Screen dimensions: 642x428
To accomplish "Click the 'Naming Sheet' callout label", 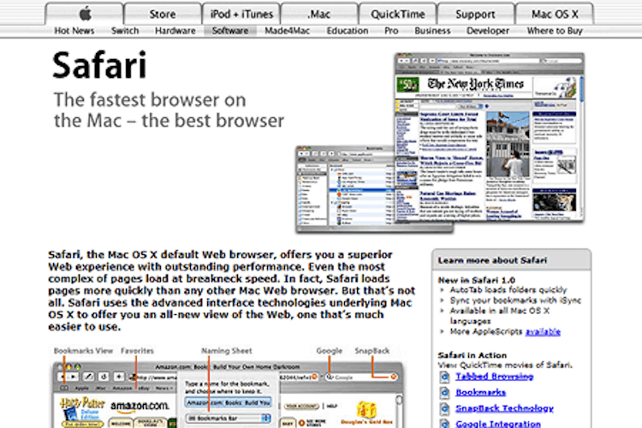I will tap(227, 351).
